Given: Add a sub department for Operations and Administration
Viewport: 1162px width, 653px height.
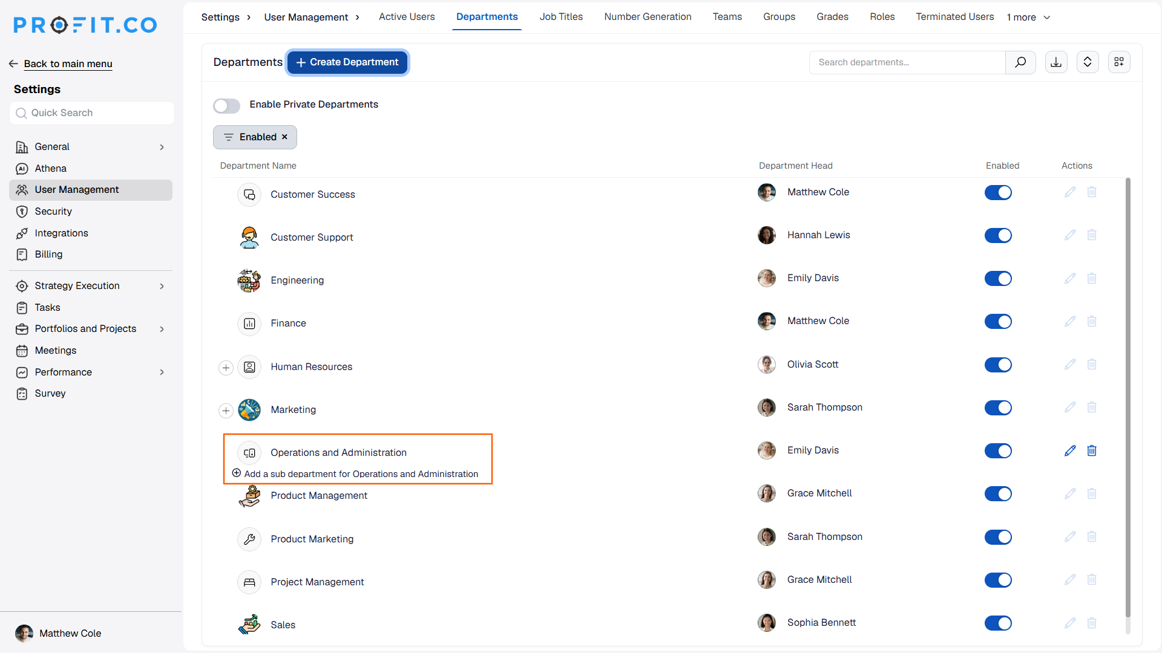Looking at the screenshot, I should pyautogui.click(x=355, y=473).
